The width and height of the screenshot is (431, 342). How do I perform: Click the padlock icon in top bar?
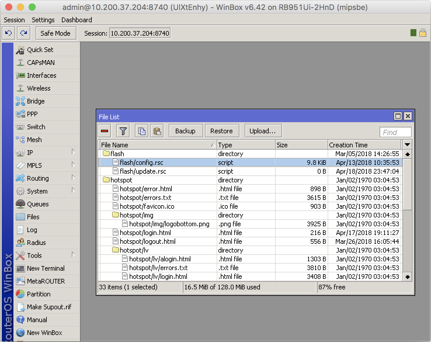(423, 33)
